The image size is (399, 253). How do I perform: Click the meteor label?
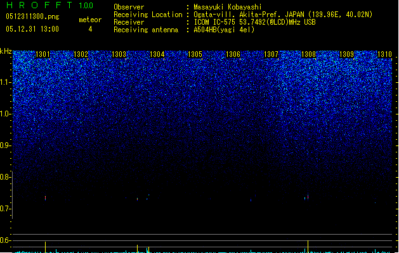click(x=90, y=20)
